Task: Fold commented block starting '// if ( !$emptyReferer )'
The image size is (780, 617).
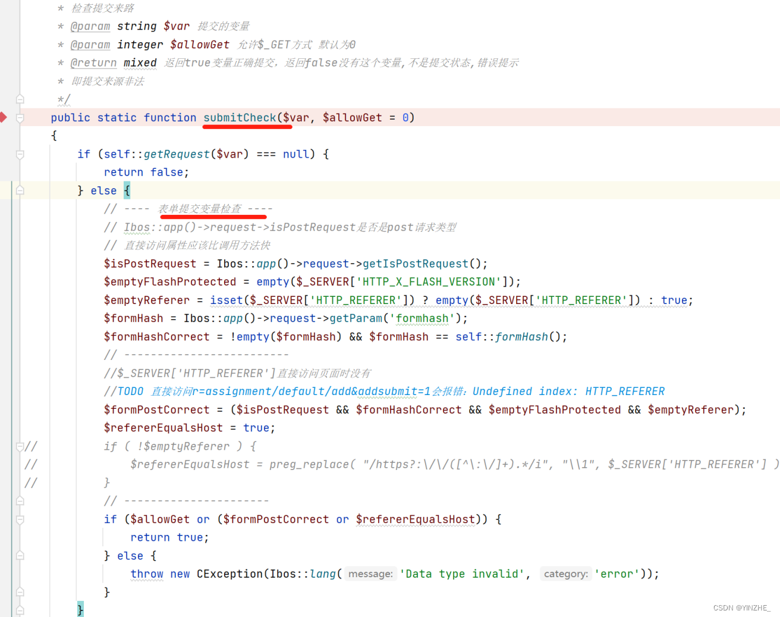Action: [20, 446]
